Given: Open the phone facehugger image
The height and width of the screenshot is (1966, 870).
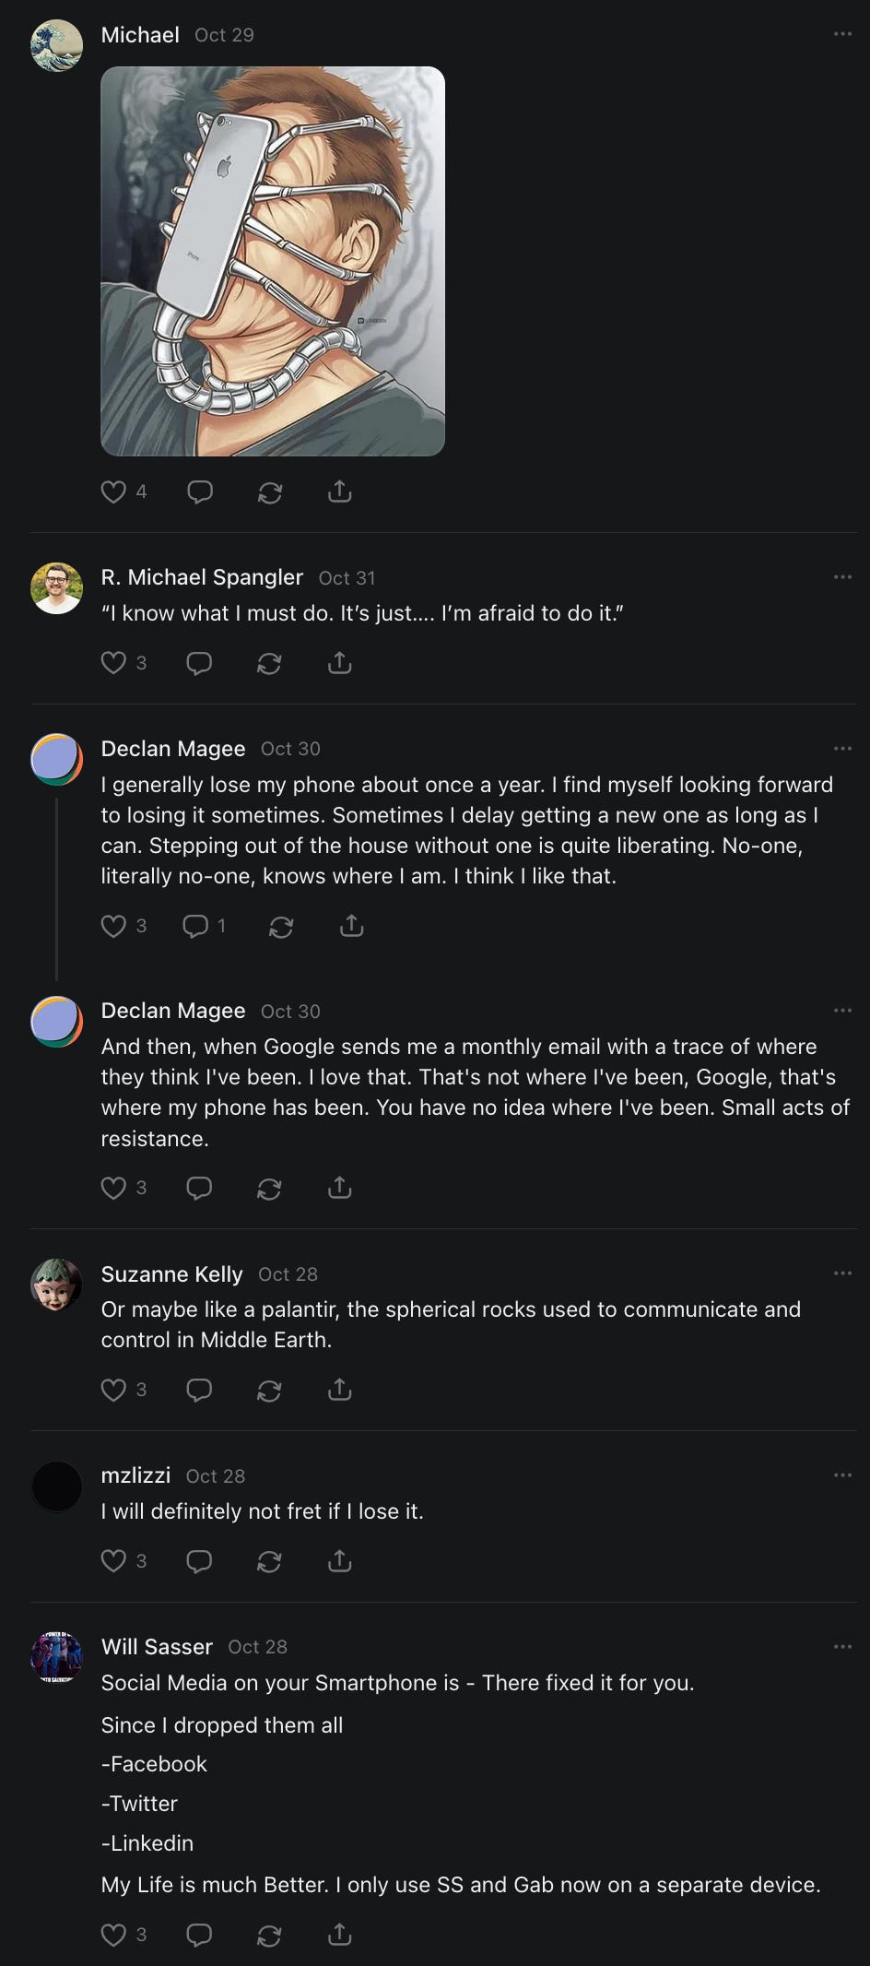Looking at the screenshot, I should point(273,261).
